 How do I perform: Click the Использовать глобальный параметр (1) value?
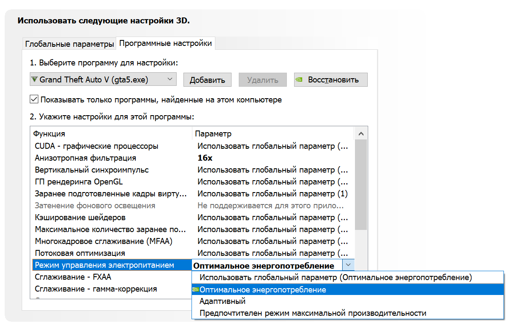click(x=273, y=193)
